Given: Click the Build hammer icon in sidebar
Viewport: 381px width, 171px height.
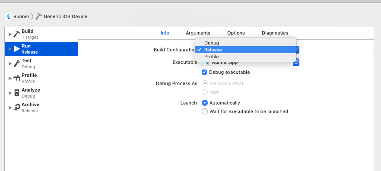Looking at the screenshot, I should (17, 34).
